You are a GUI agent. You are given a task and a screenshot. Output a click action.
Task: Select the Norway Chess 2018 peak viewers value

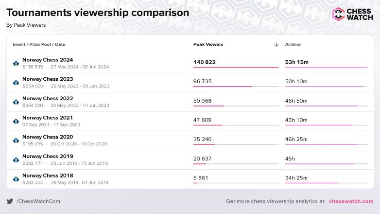pyautogui.click(x=201, y=178)
